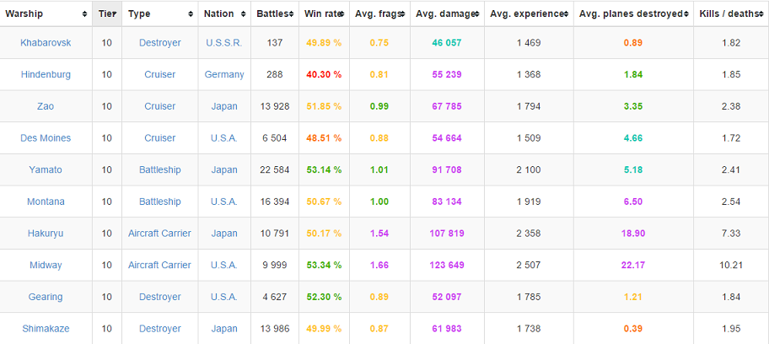Viewport: 769px width, 344px height.
Task: Open the Midway warship link
Action: 46,265
